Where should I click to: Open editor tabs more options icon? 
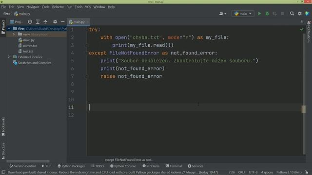tap(302, 22)
